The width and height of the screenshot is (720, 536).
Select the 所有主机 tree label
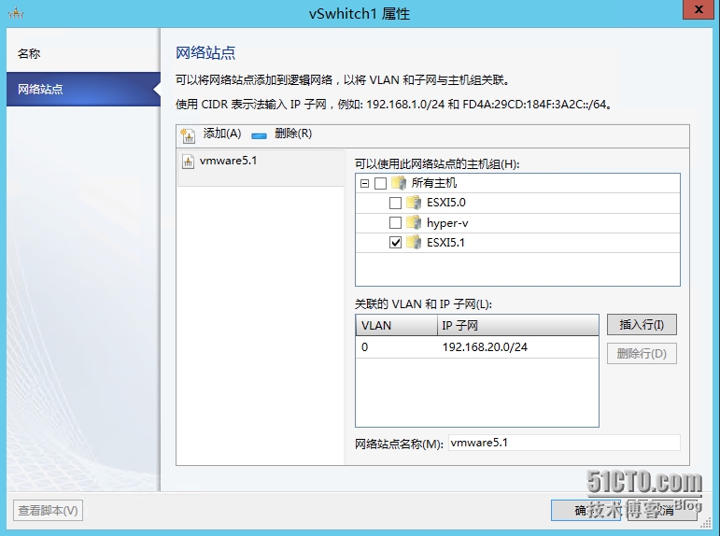click(434, 183)
